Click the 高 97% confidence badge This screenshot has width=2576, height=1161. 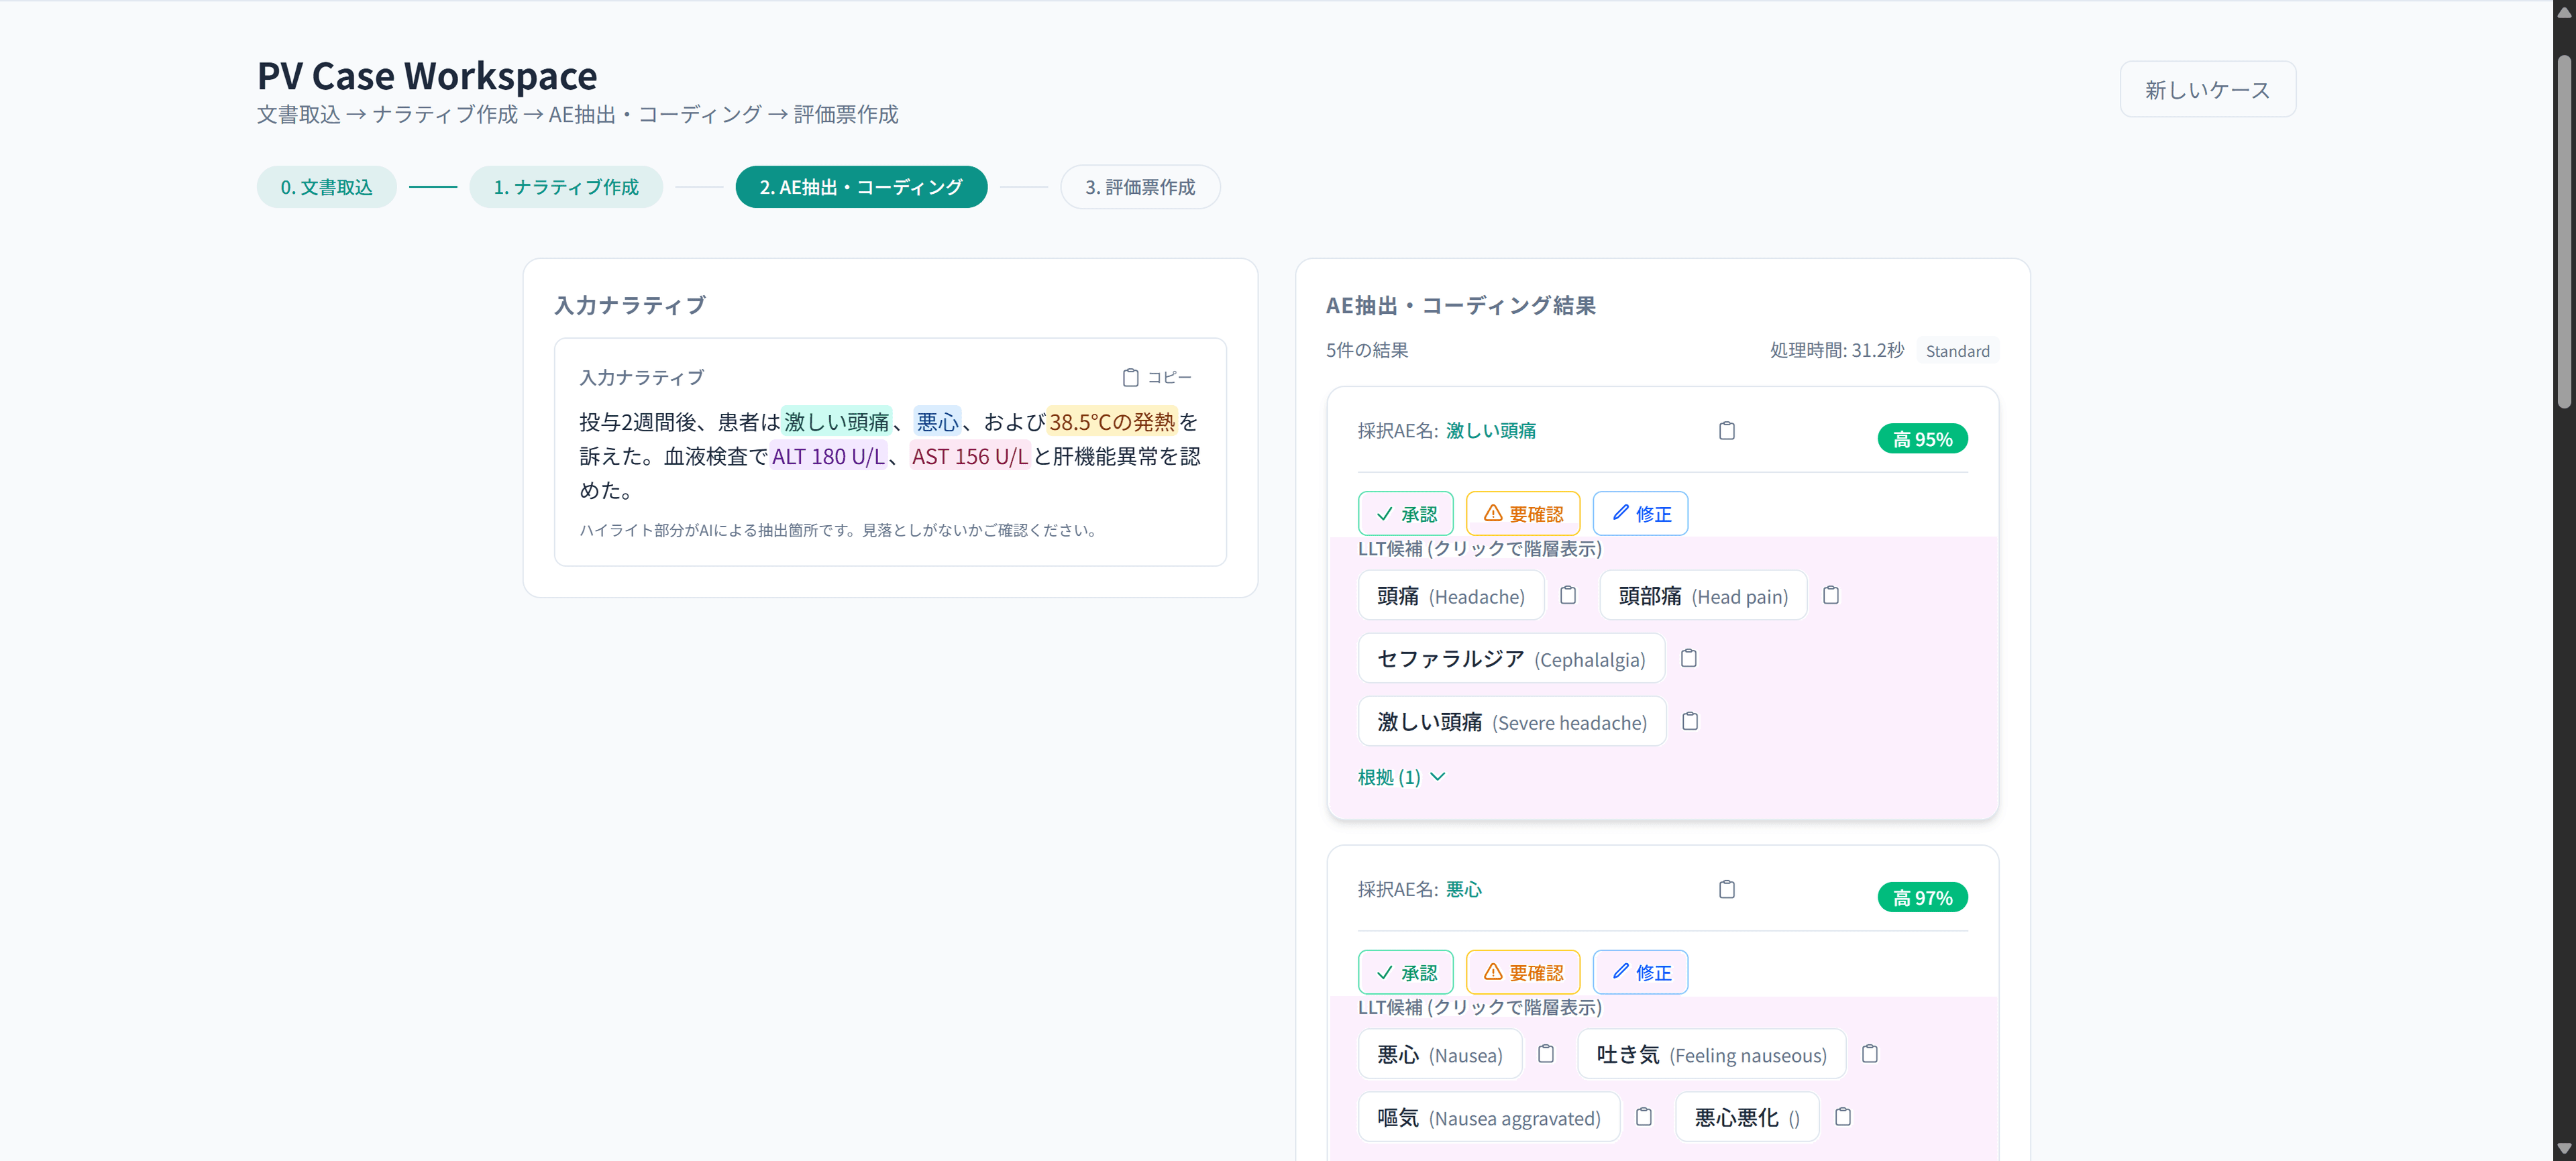(1922, 898)
